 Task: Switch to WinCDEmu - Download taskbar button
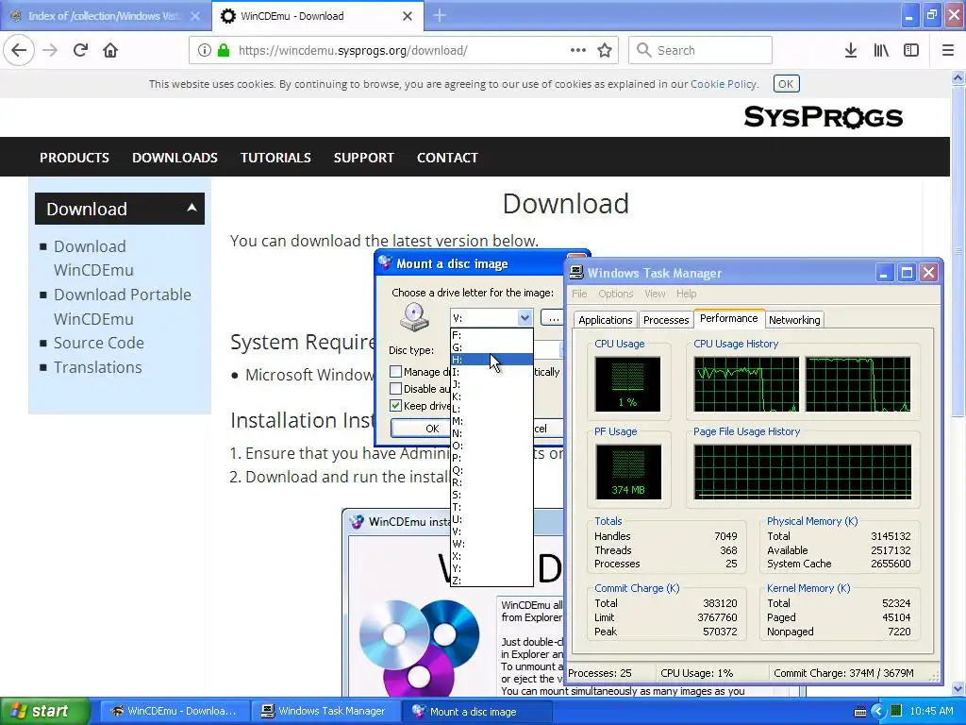coord(174,711)
